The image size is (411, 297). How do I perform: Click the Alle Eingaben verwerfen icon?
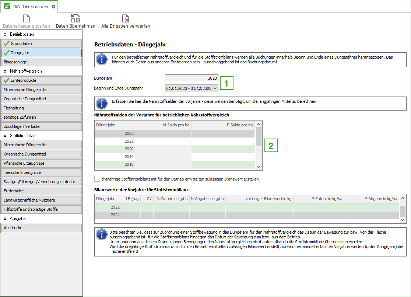coord(126,18)
